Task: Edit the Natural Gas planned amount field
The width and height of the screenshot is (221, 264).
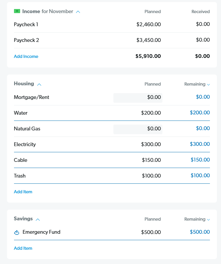Action: click(x=138, y=129)
